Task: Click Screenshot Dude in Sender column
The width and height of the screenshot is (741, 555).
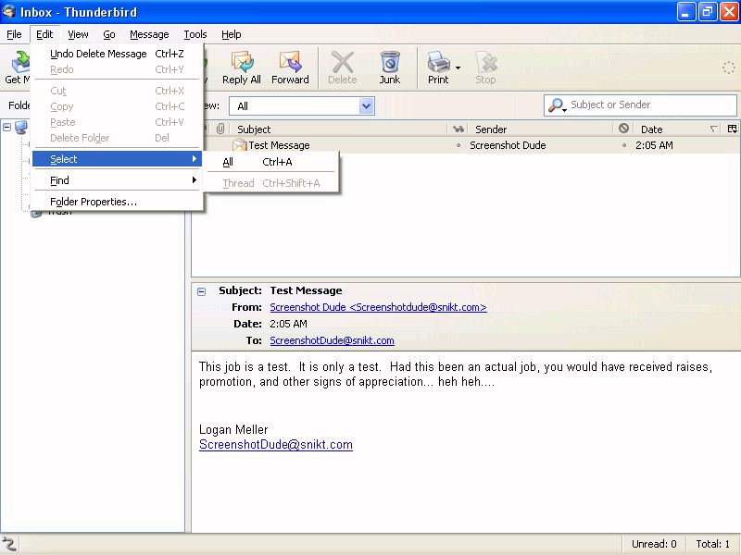Action: pos(508,145)
